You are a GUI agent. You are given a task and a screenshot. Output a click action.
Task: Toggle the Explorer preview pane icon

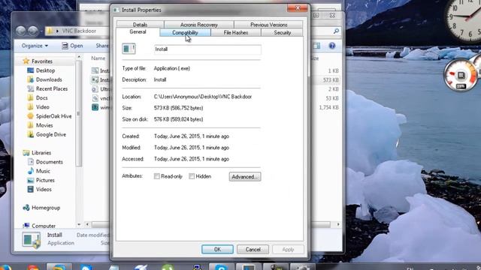[x=316, y=46]
